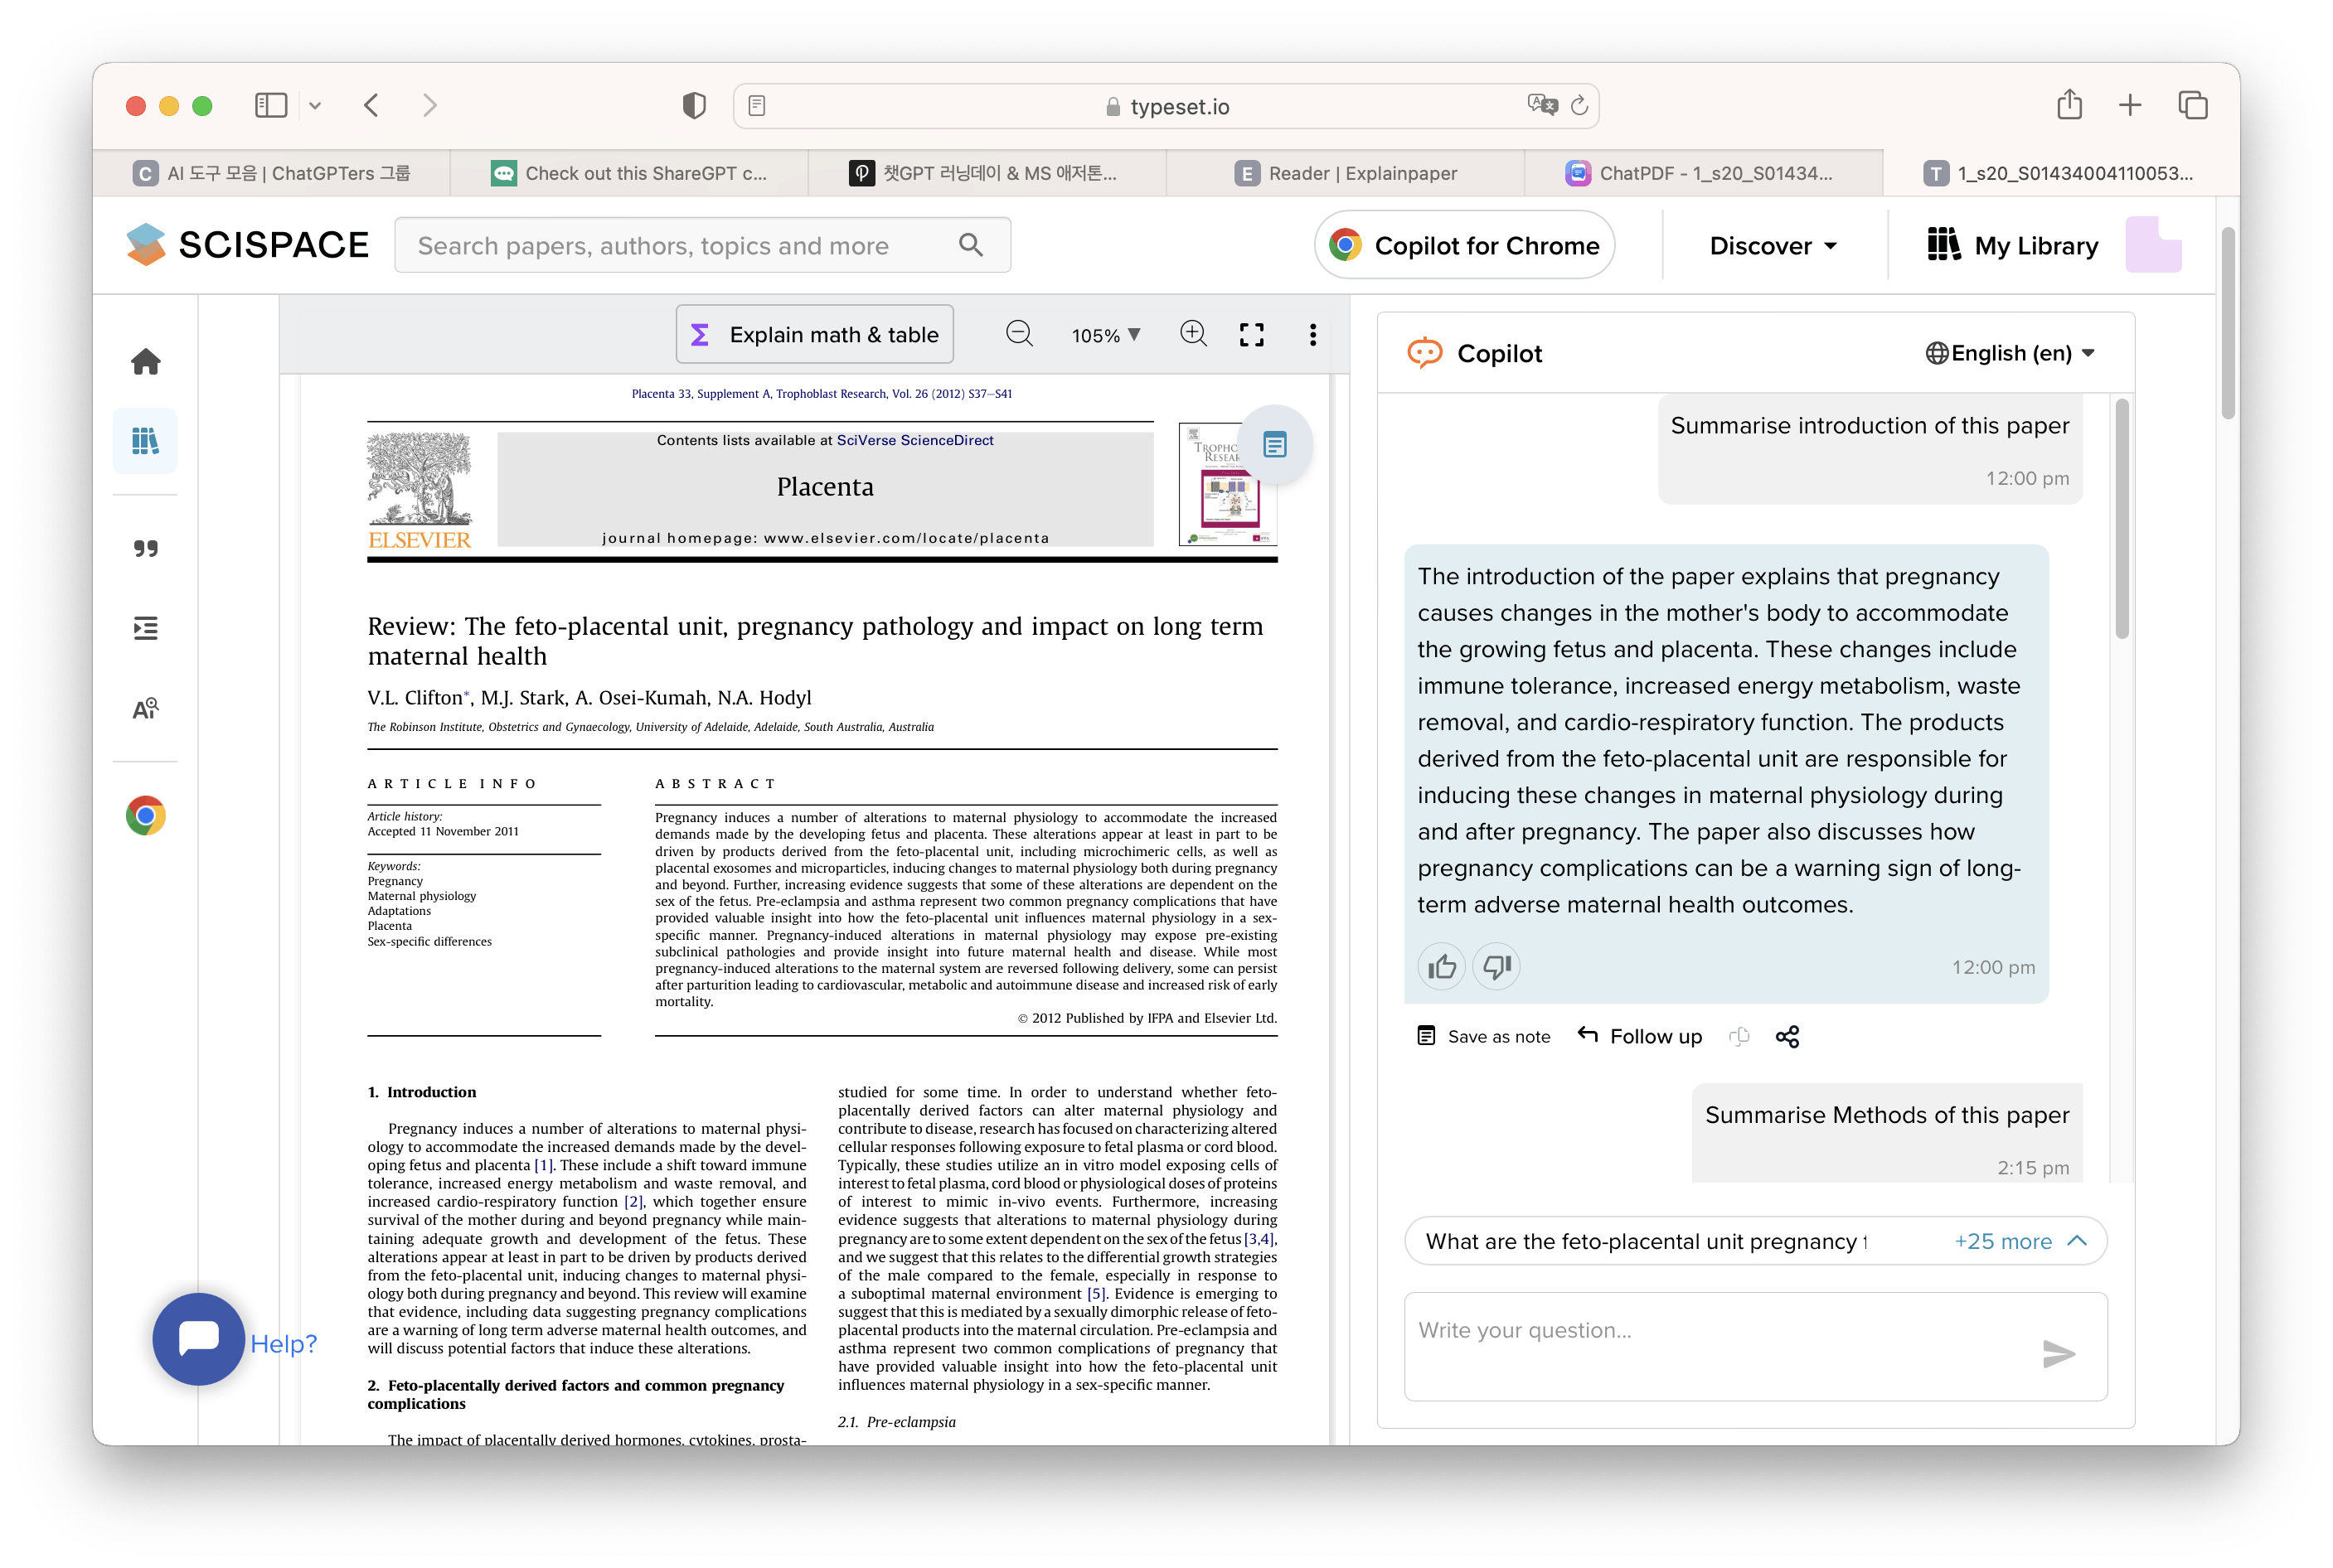2333x1568 pixels.
Task: Open the quote citation sidebar icon
Action: point(146,548)
